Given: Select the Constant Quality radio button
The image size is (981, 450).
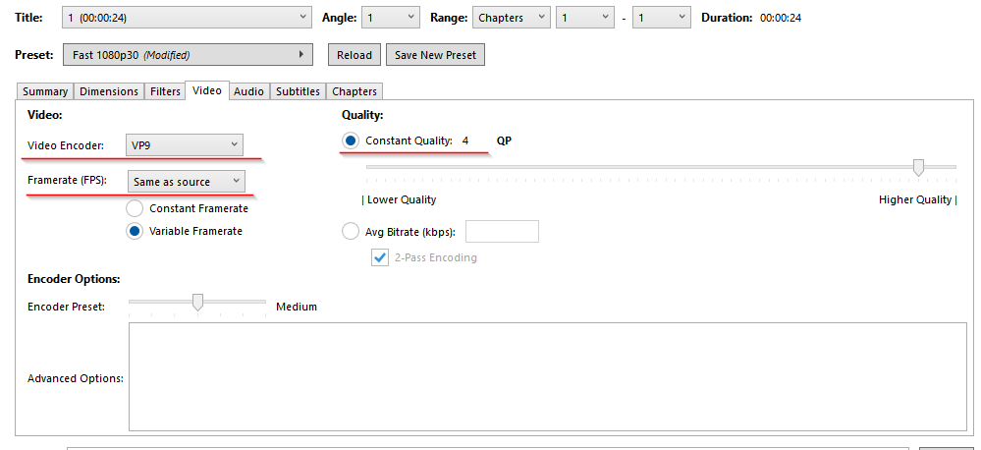Looking at the screenshot, I should click(x=351, y=141).
